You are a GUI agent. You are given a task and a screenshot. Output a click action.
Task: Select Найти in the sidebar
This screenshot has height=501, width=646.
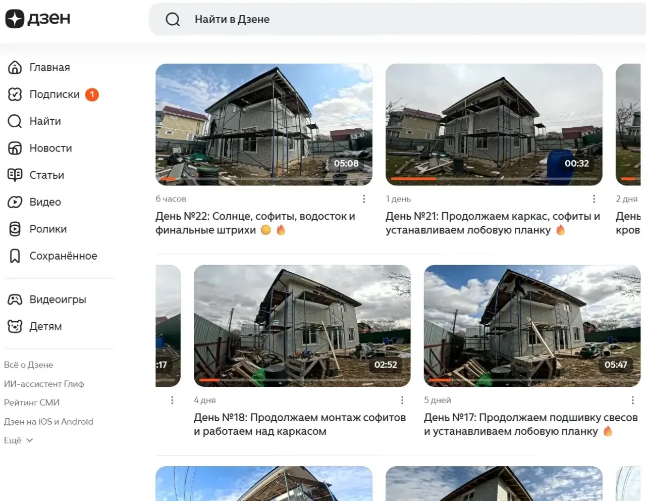pyautogui.click(x=45, y=121)
